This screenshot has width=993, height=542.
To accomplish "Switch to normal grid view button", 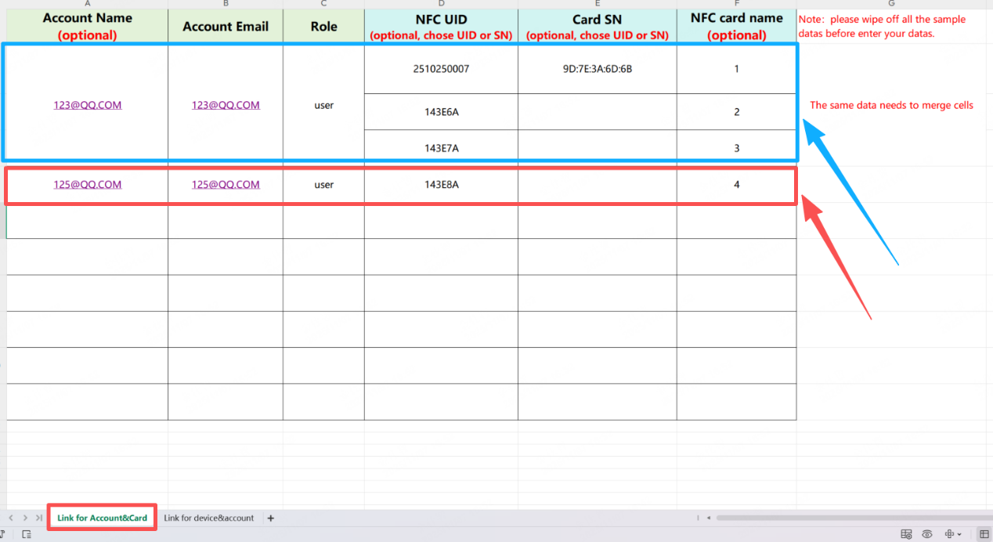I will coord(984,534).
